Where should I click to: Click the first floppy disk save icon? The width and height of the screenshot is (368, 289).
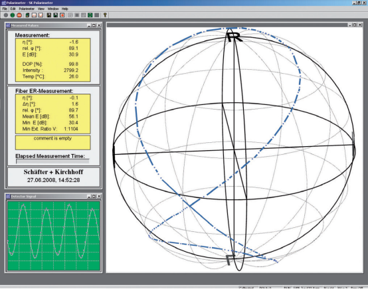click(48, 15)
